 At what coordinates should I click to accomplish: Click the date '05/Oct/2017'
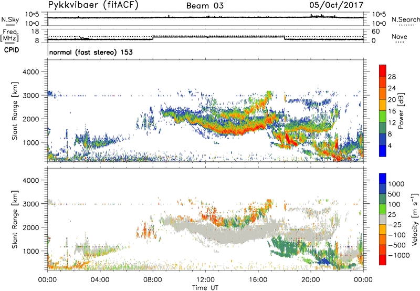pyautogui.click(x=337, y=5)
